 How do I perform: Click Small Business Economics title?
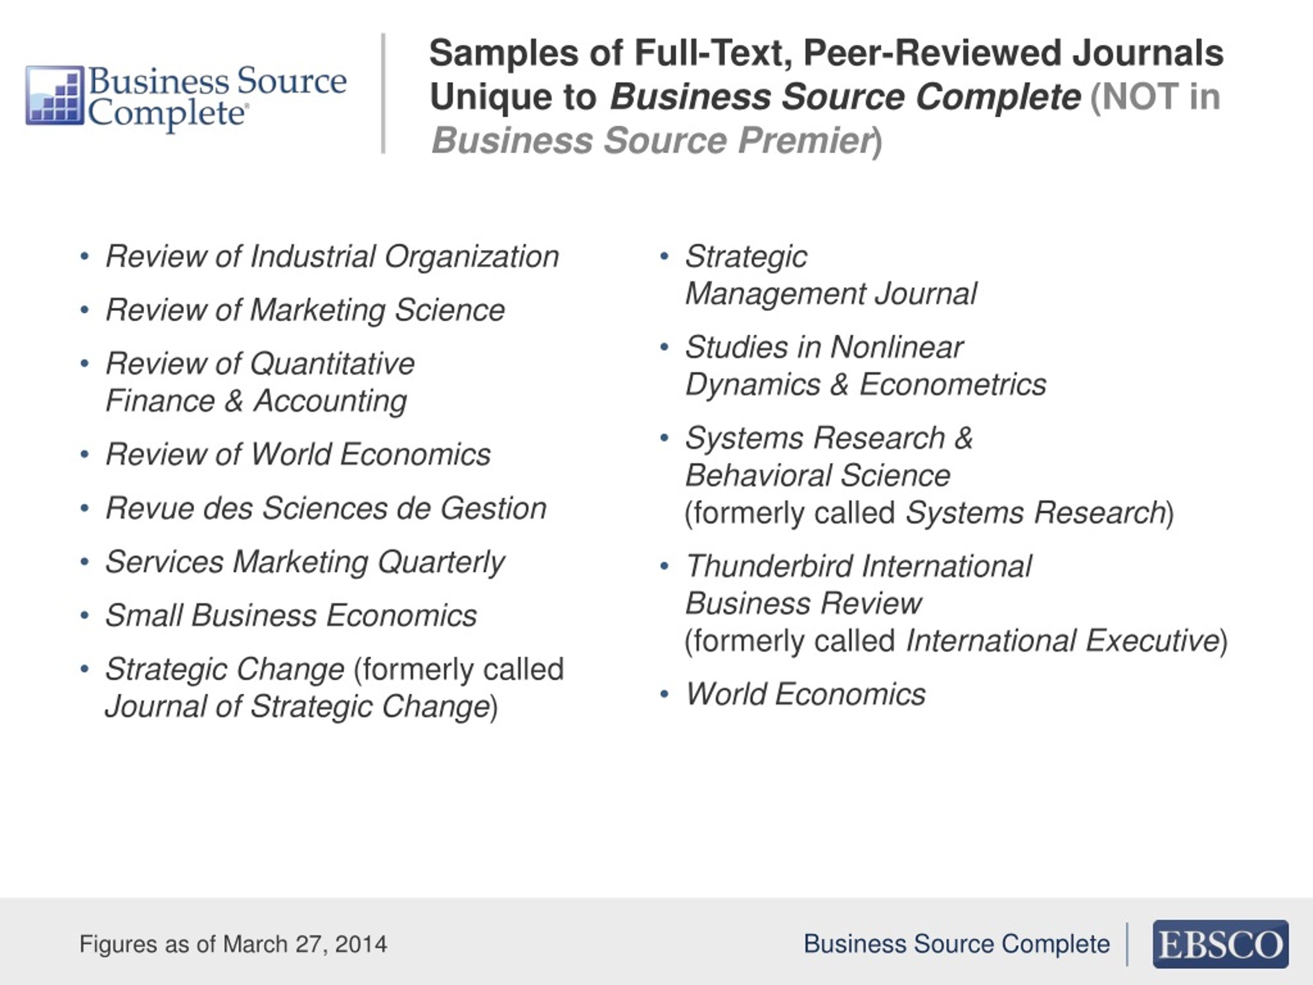tap(291, 616)
